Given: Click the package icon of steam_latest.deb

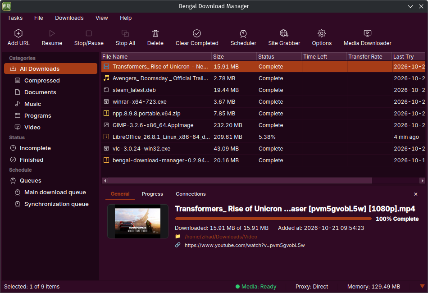Looking at the screenshot, I should 106,90.
